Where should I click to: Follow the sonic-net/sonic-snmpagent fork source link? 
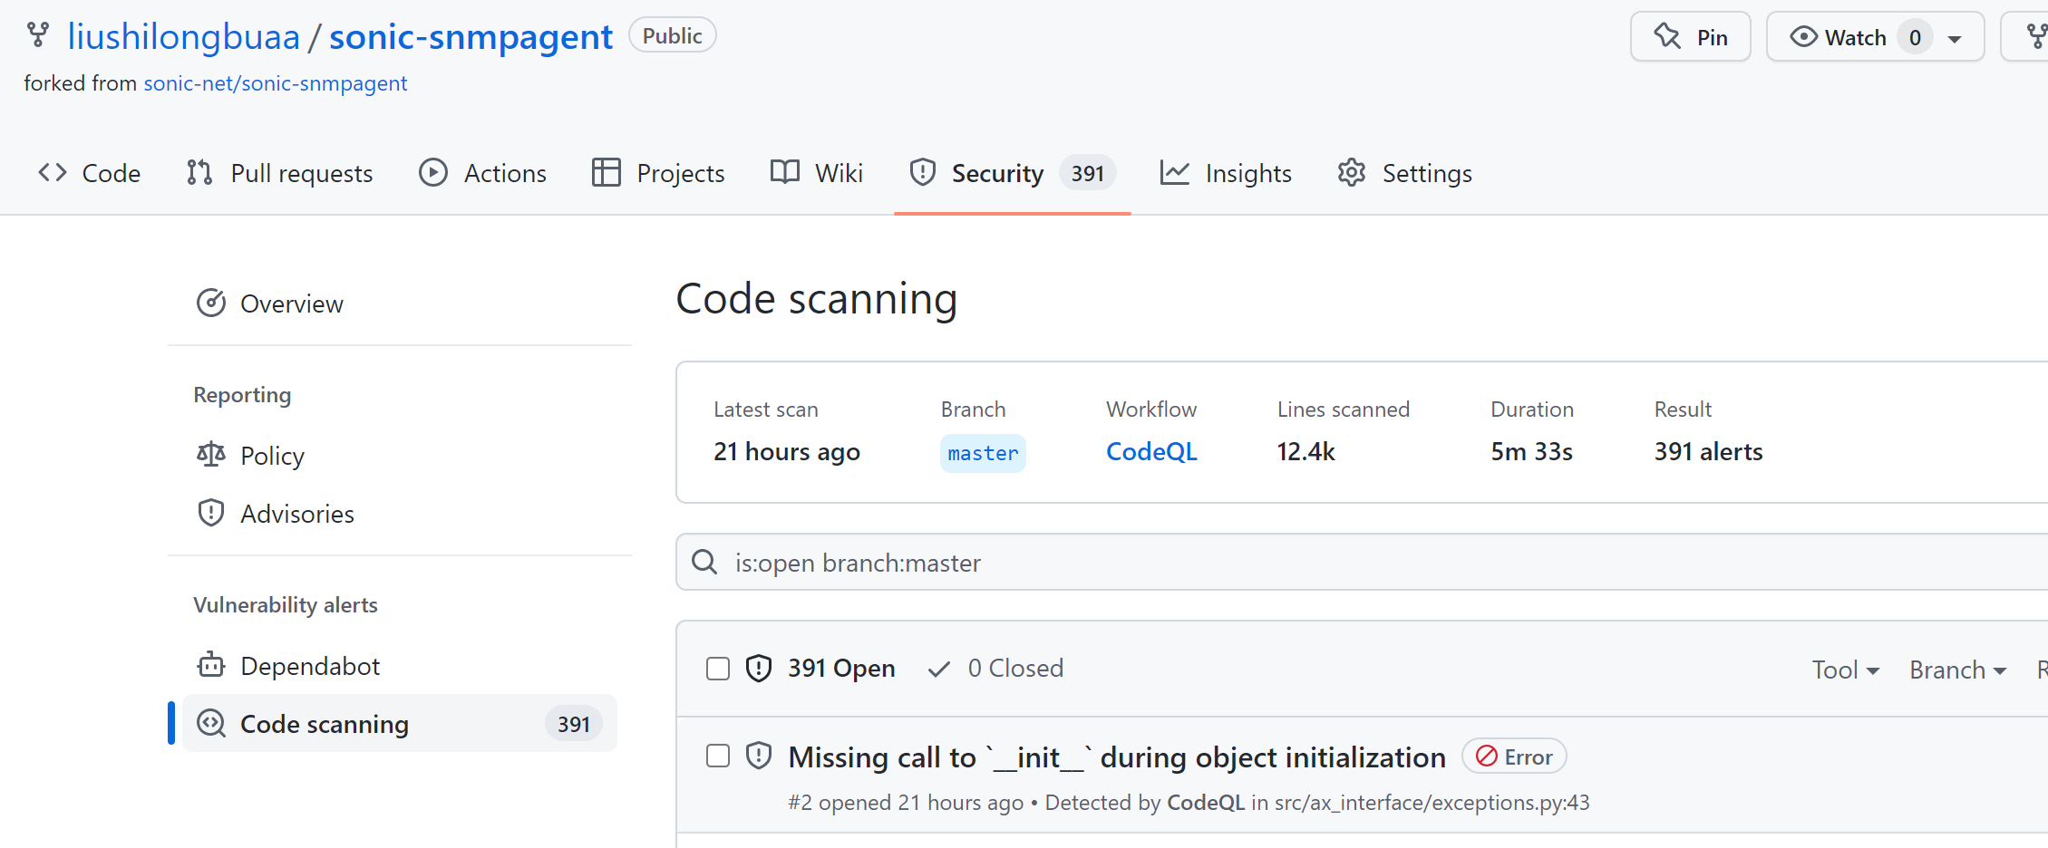(276, 83)
